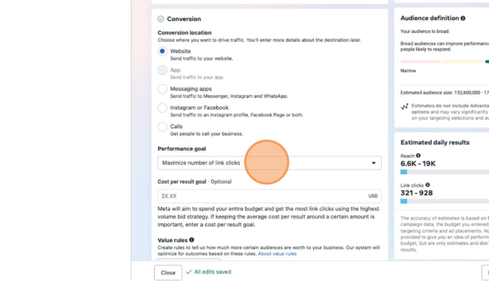Image resolution: width=489 pixels, height=281 pixels.
Task: Click the Link clicks estimate bar
Action: point(444,201)
